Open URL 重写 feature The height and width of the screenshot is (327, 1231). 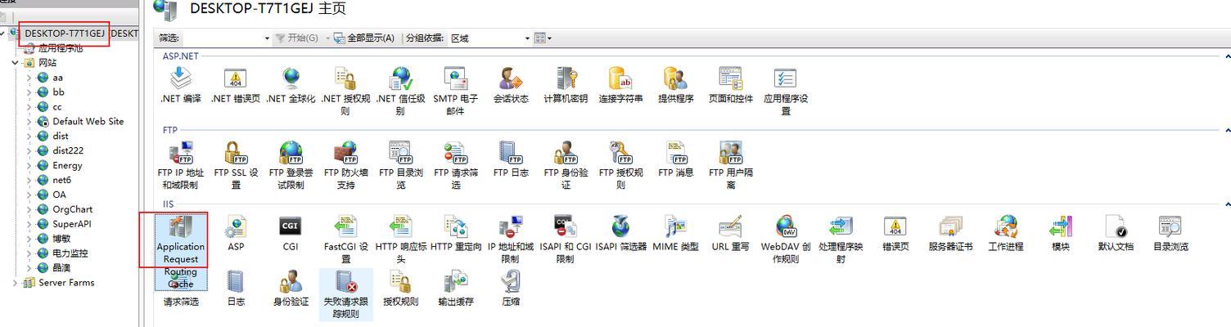point(731,233)
